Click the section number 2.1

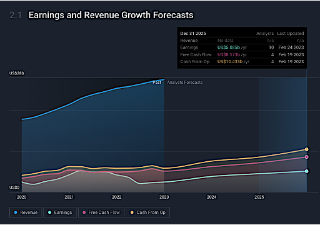[16, 15]
